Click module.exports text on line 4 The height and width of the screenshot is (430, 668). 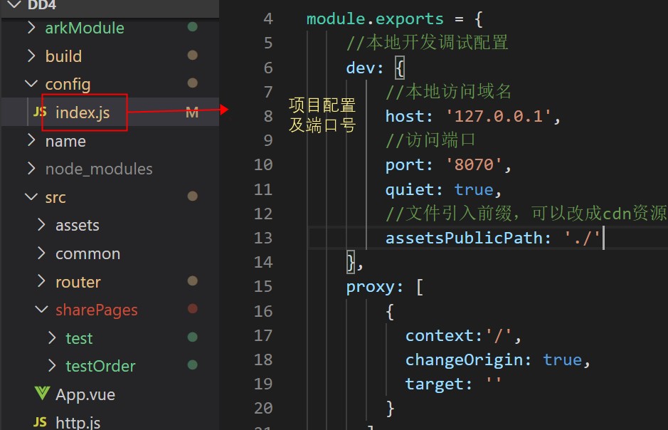click(375, 19)
